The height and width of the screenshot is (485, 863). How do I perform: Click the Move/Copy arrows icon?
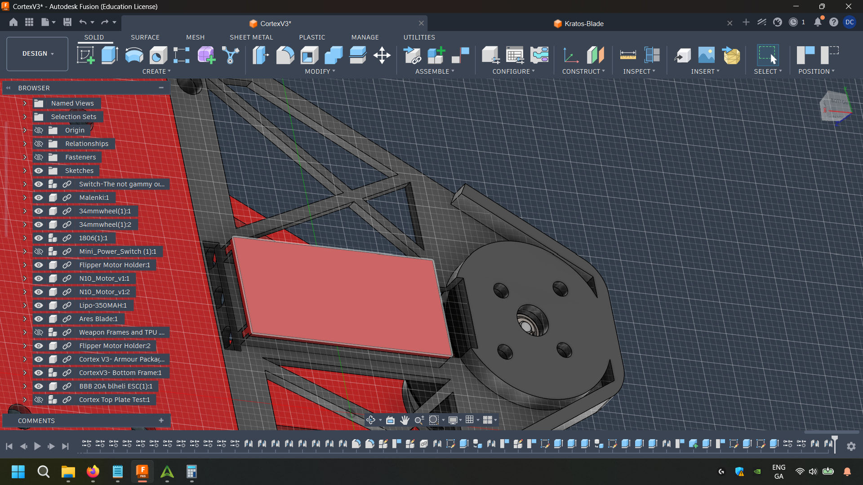(x=382, y=55)
